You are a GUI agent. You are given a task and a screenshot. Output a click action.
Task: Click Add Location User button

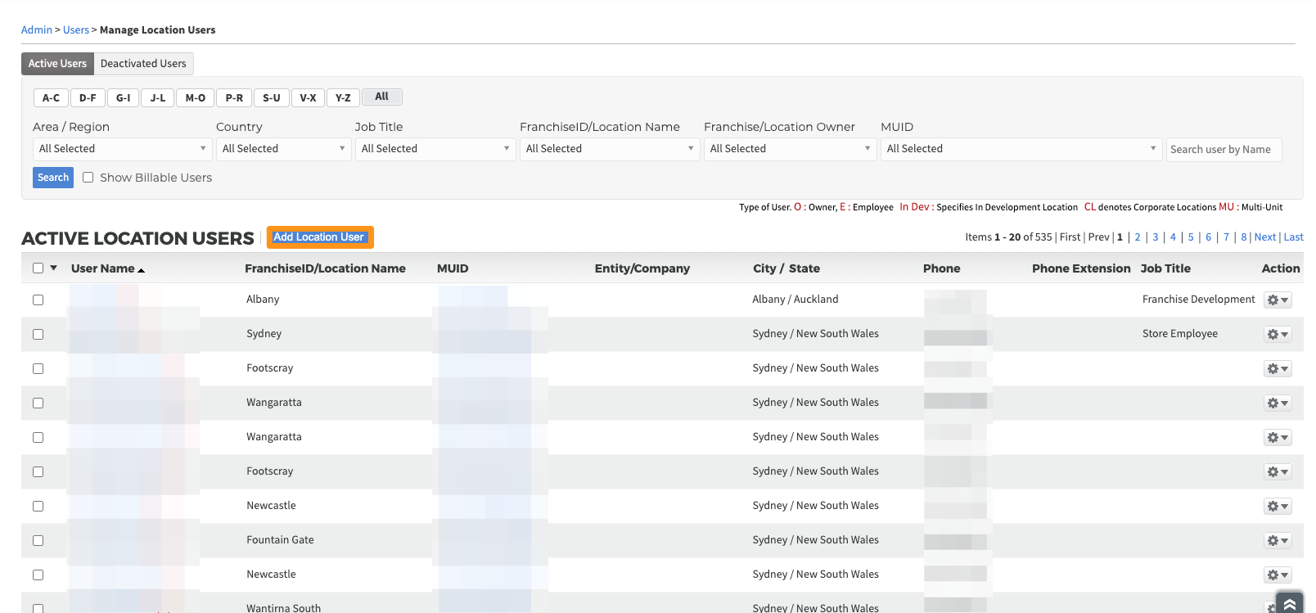[319, 237]
